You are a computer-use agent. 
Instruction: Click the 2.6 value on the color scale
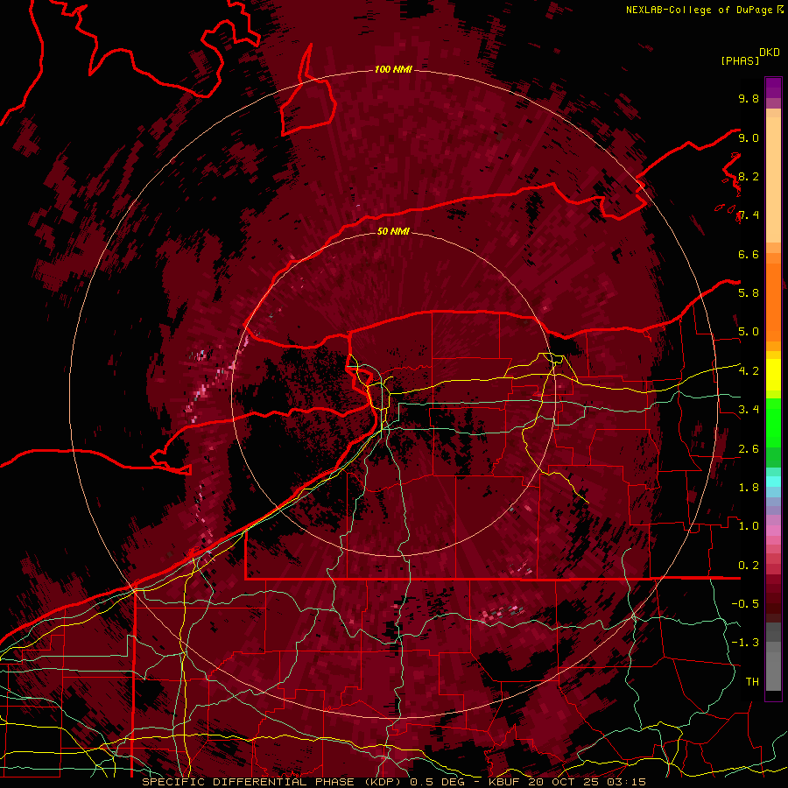pos(749,449)
